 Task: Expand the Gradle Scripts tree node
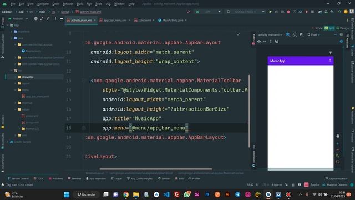(8, 142)
